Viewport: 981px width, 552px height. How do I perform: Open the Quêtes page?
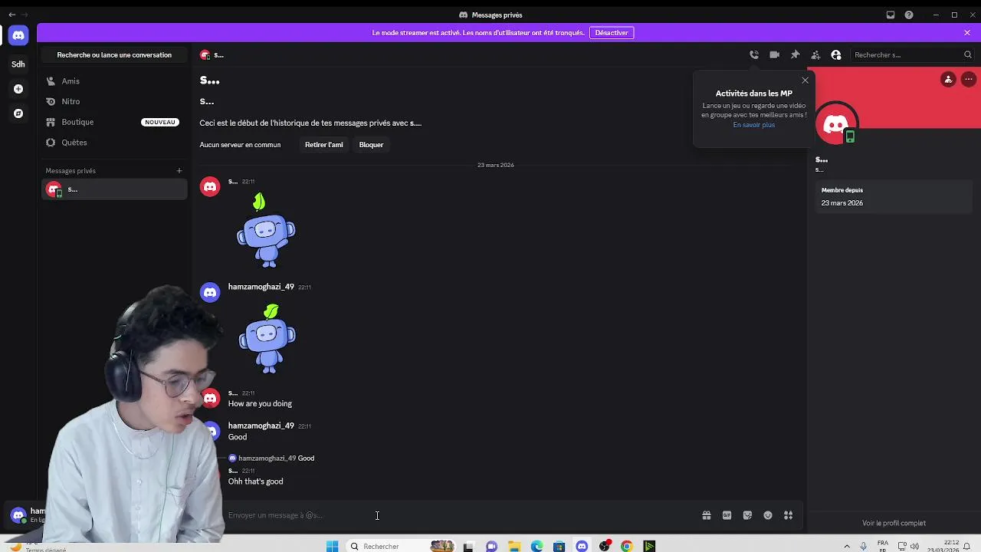tap(114, 143)
